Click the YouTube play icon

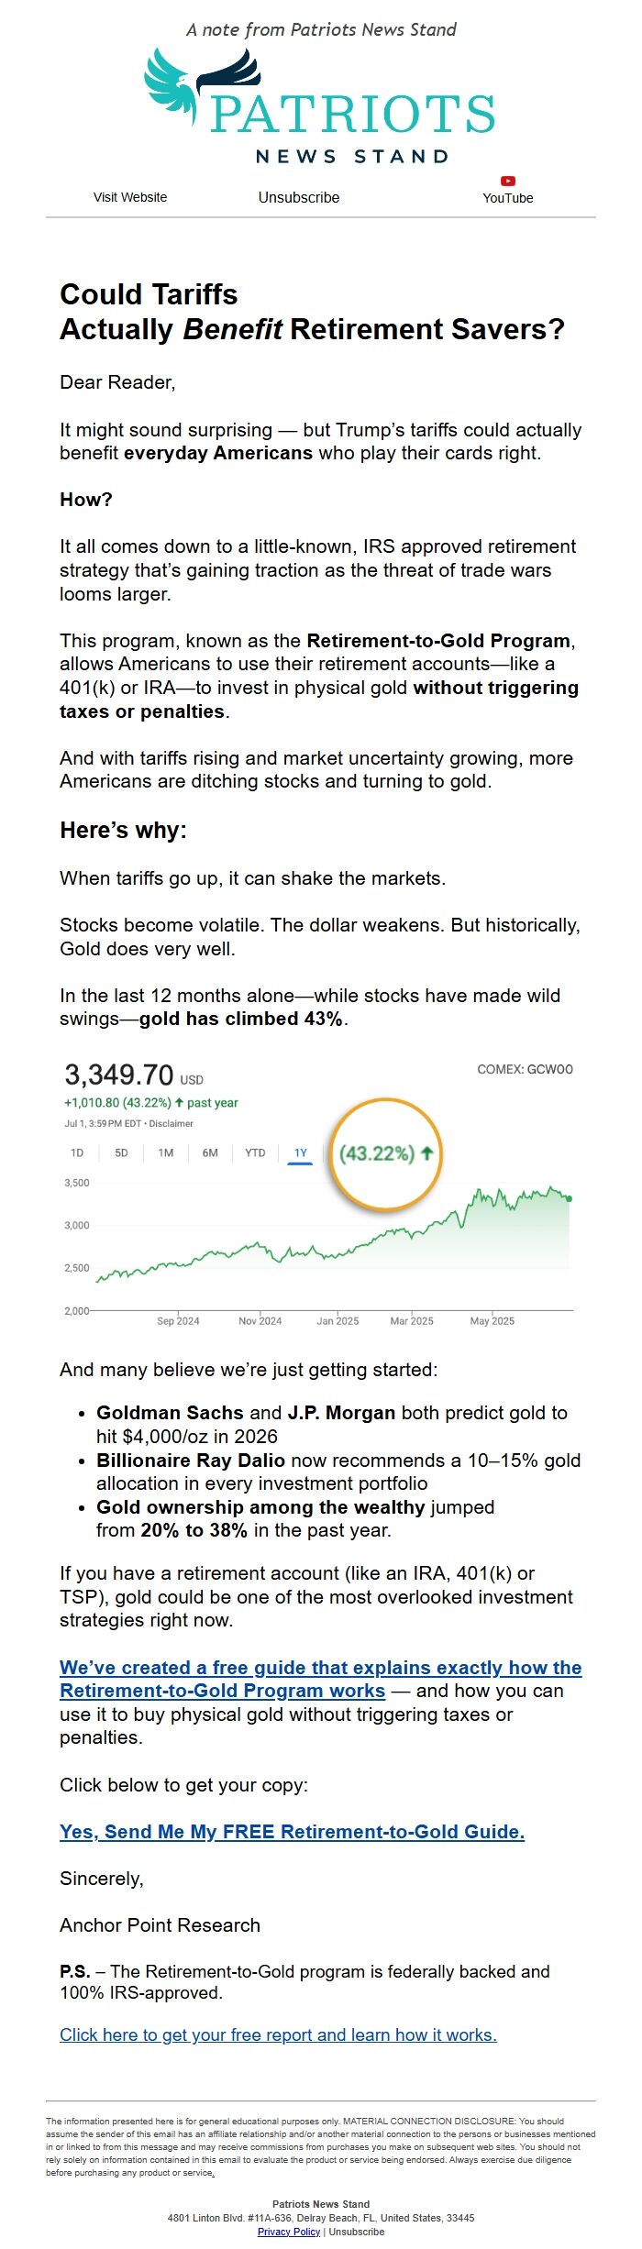point(508,181)
